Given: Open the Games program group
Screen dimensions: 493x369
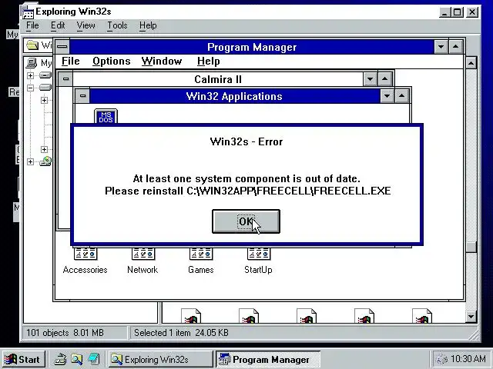Looking at the screenshot, I should pyautogui.click(x=201, y=261).
